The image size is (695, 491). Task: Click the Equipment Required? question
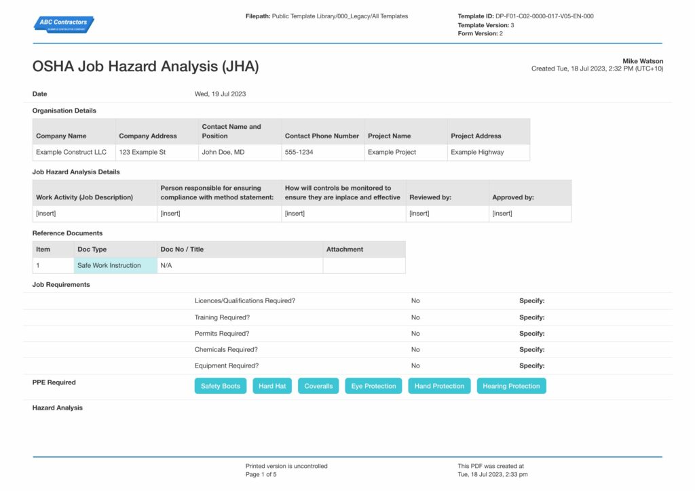(x=227, y=366)
